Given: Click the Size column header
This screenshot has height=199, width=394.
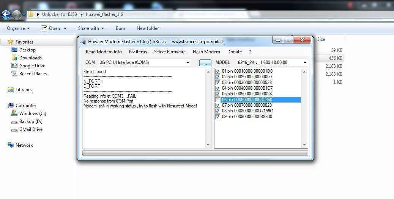Looking at the screenshot, I should coord(321,39).
